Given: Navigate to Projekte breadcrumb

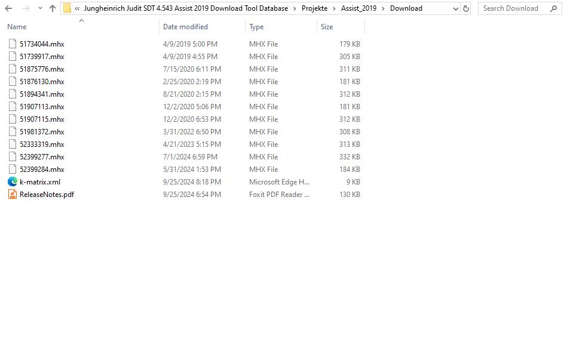Looking at the screenshot, I should [314, 8].
